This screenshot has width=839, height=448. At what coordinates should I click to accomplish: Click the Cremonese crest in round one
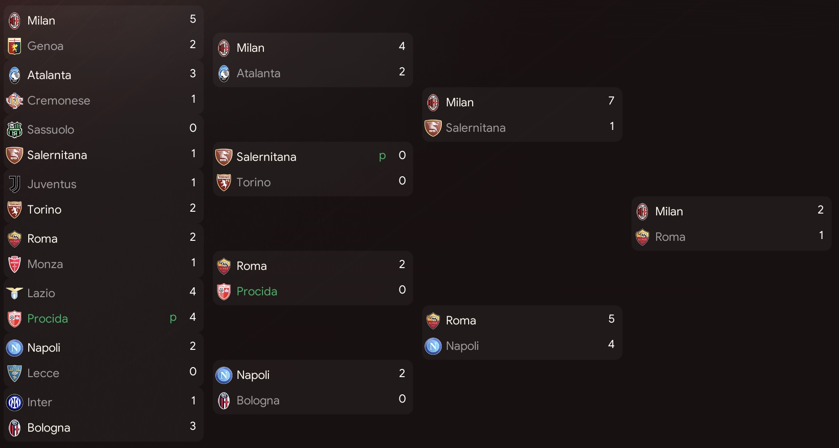(15, 101)
